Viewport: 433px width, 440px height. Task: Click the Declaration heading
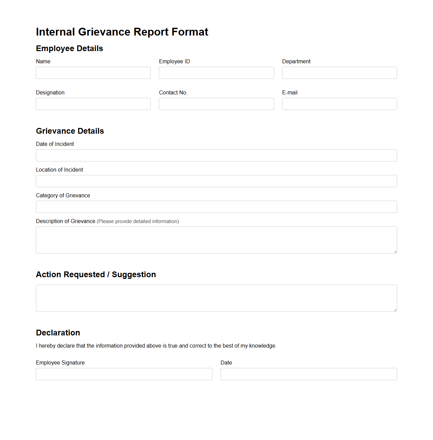pyautogui.click(x=58, y=333)
